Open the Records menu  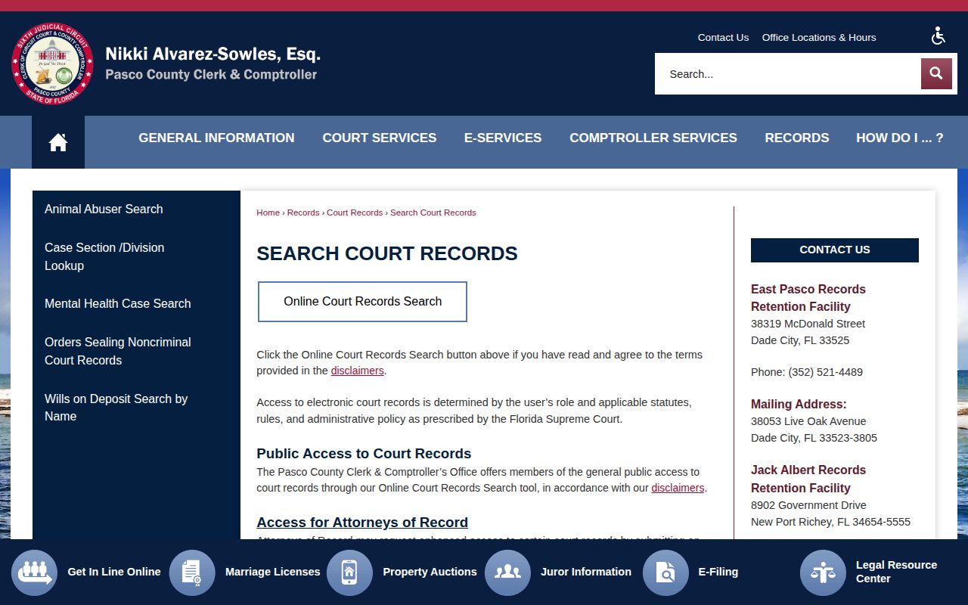point(797,138)
